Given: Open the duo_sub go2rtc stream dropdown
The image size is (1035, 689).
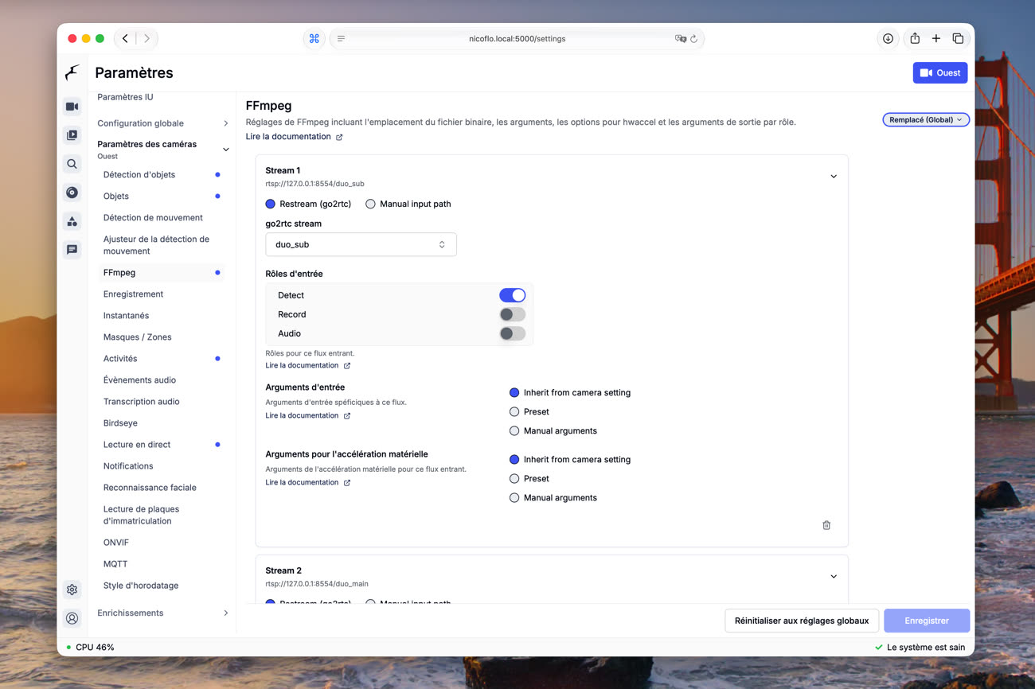Looking at the screenshot, I should point(361,244).
